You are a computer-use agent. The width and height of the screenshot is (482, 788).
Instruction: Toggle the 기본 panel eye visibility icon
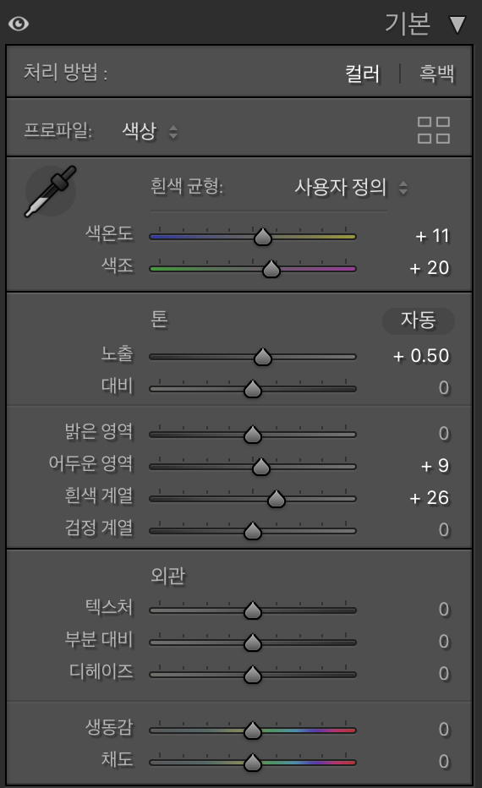click(x=19, y=24)
